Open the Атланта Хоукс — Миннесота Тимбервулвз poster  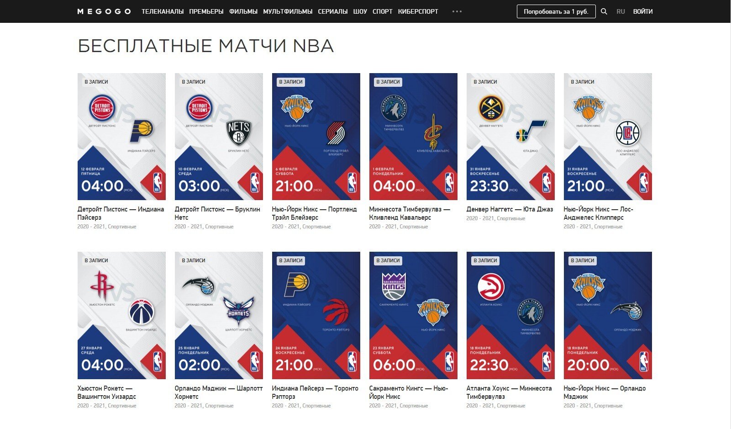pyautogui.click(x=510, y=315)
